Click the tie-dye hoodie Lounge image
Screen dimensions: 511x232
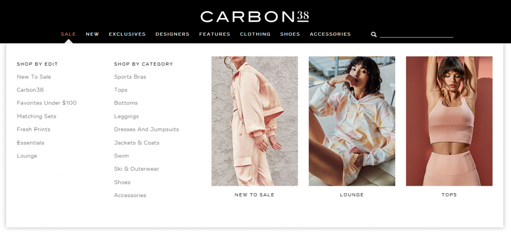tap(352, 121)
